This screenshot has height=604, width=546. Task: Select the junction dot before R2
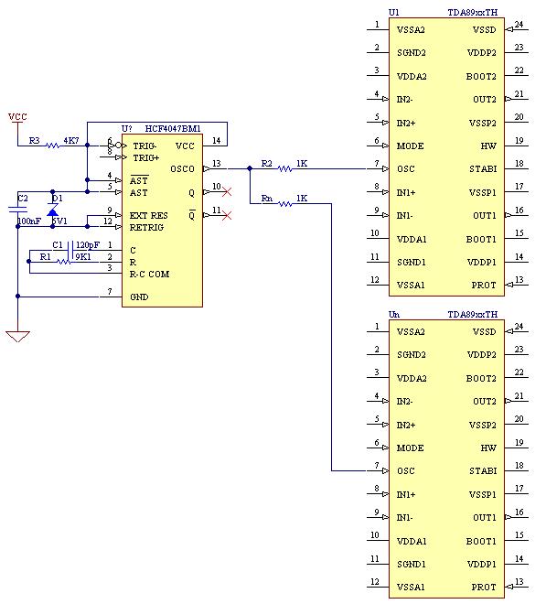pos(250,168)
